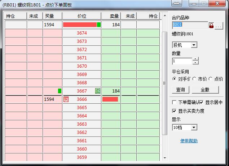This screenshot has height=166, width=229.
Task: Click price level 3673
Action: click(x=82, y=41)
